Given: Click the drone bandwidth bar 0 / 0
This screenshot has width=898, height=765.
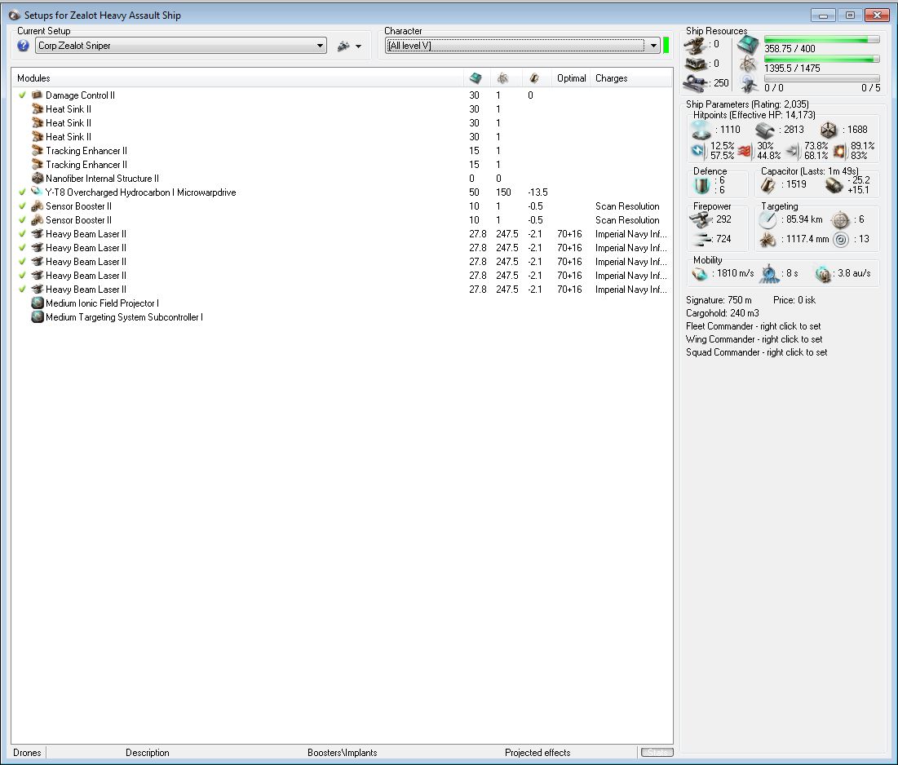Looking at the screenshot, I should [822, 78].
